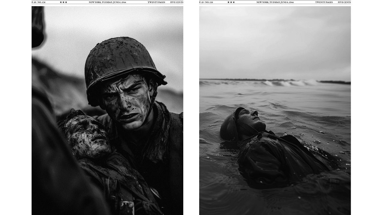Click 'FIVE CENTS' on the left page header
This screenshot has height=215, width=384.
[177, 2]
